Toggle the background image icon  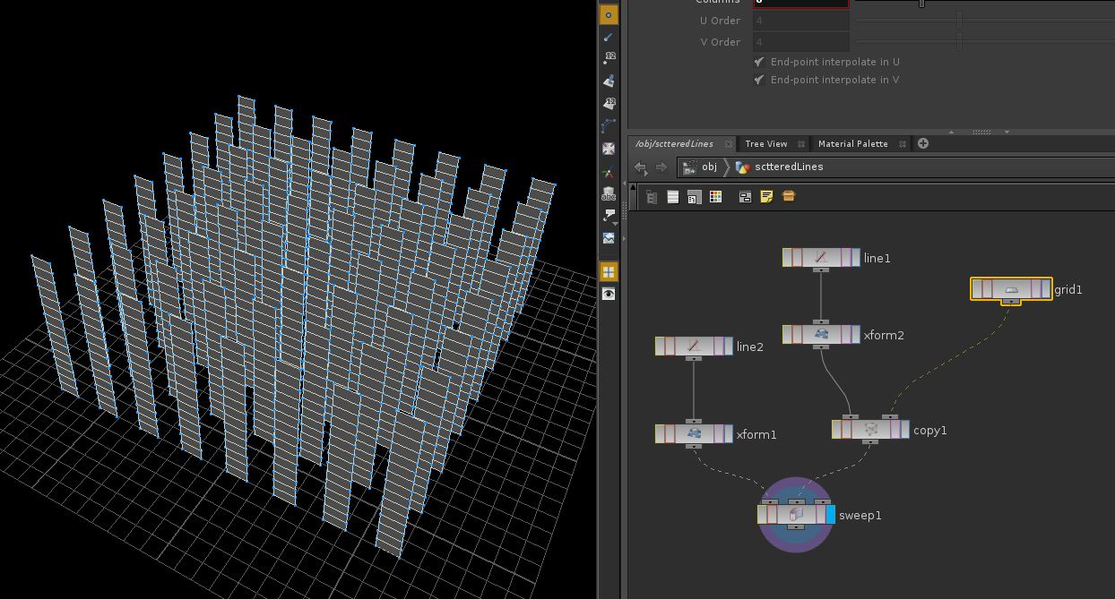point(609,238)
